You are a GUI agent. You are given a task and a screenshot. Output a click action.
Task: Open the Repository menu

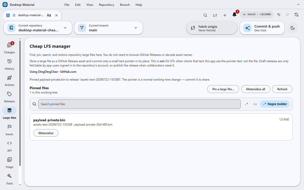pos(106,5)
